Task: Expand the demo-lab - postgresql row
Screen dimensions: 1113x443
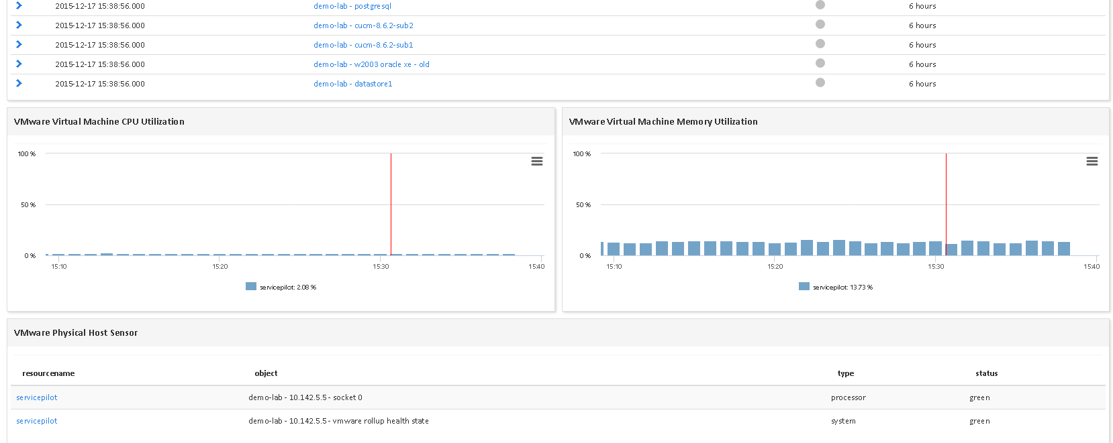Action: tap(19, 5)
